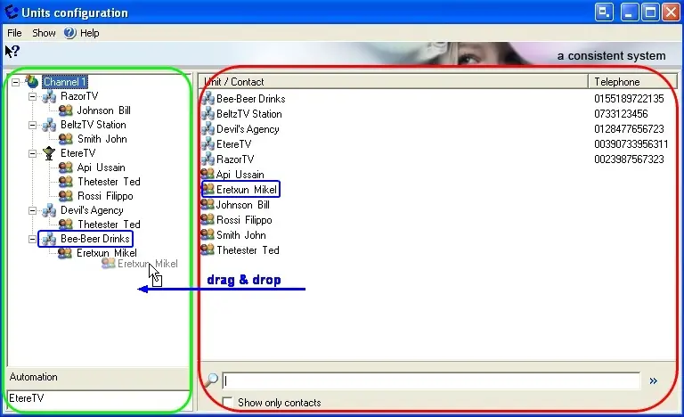This screenshot has width=684, height=417.
Task: Open the Show menu
Action: [44, 33]
